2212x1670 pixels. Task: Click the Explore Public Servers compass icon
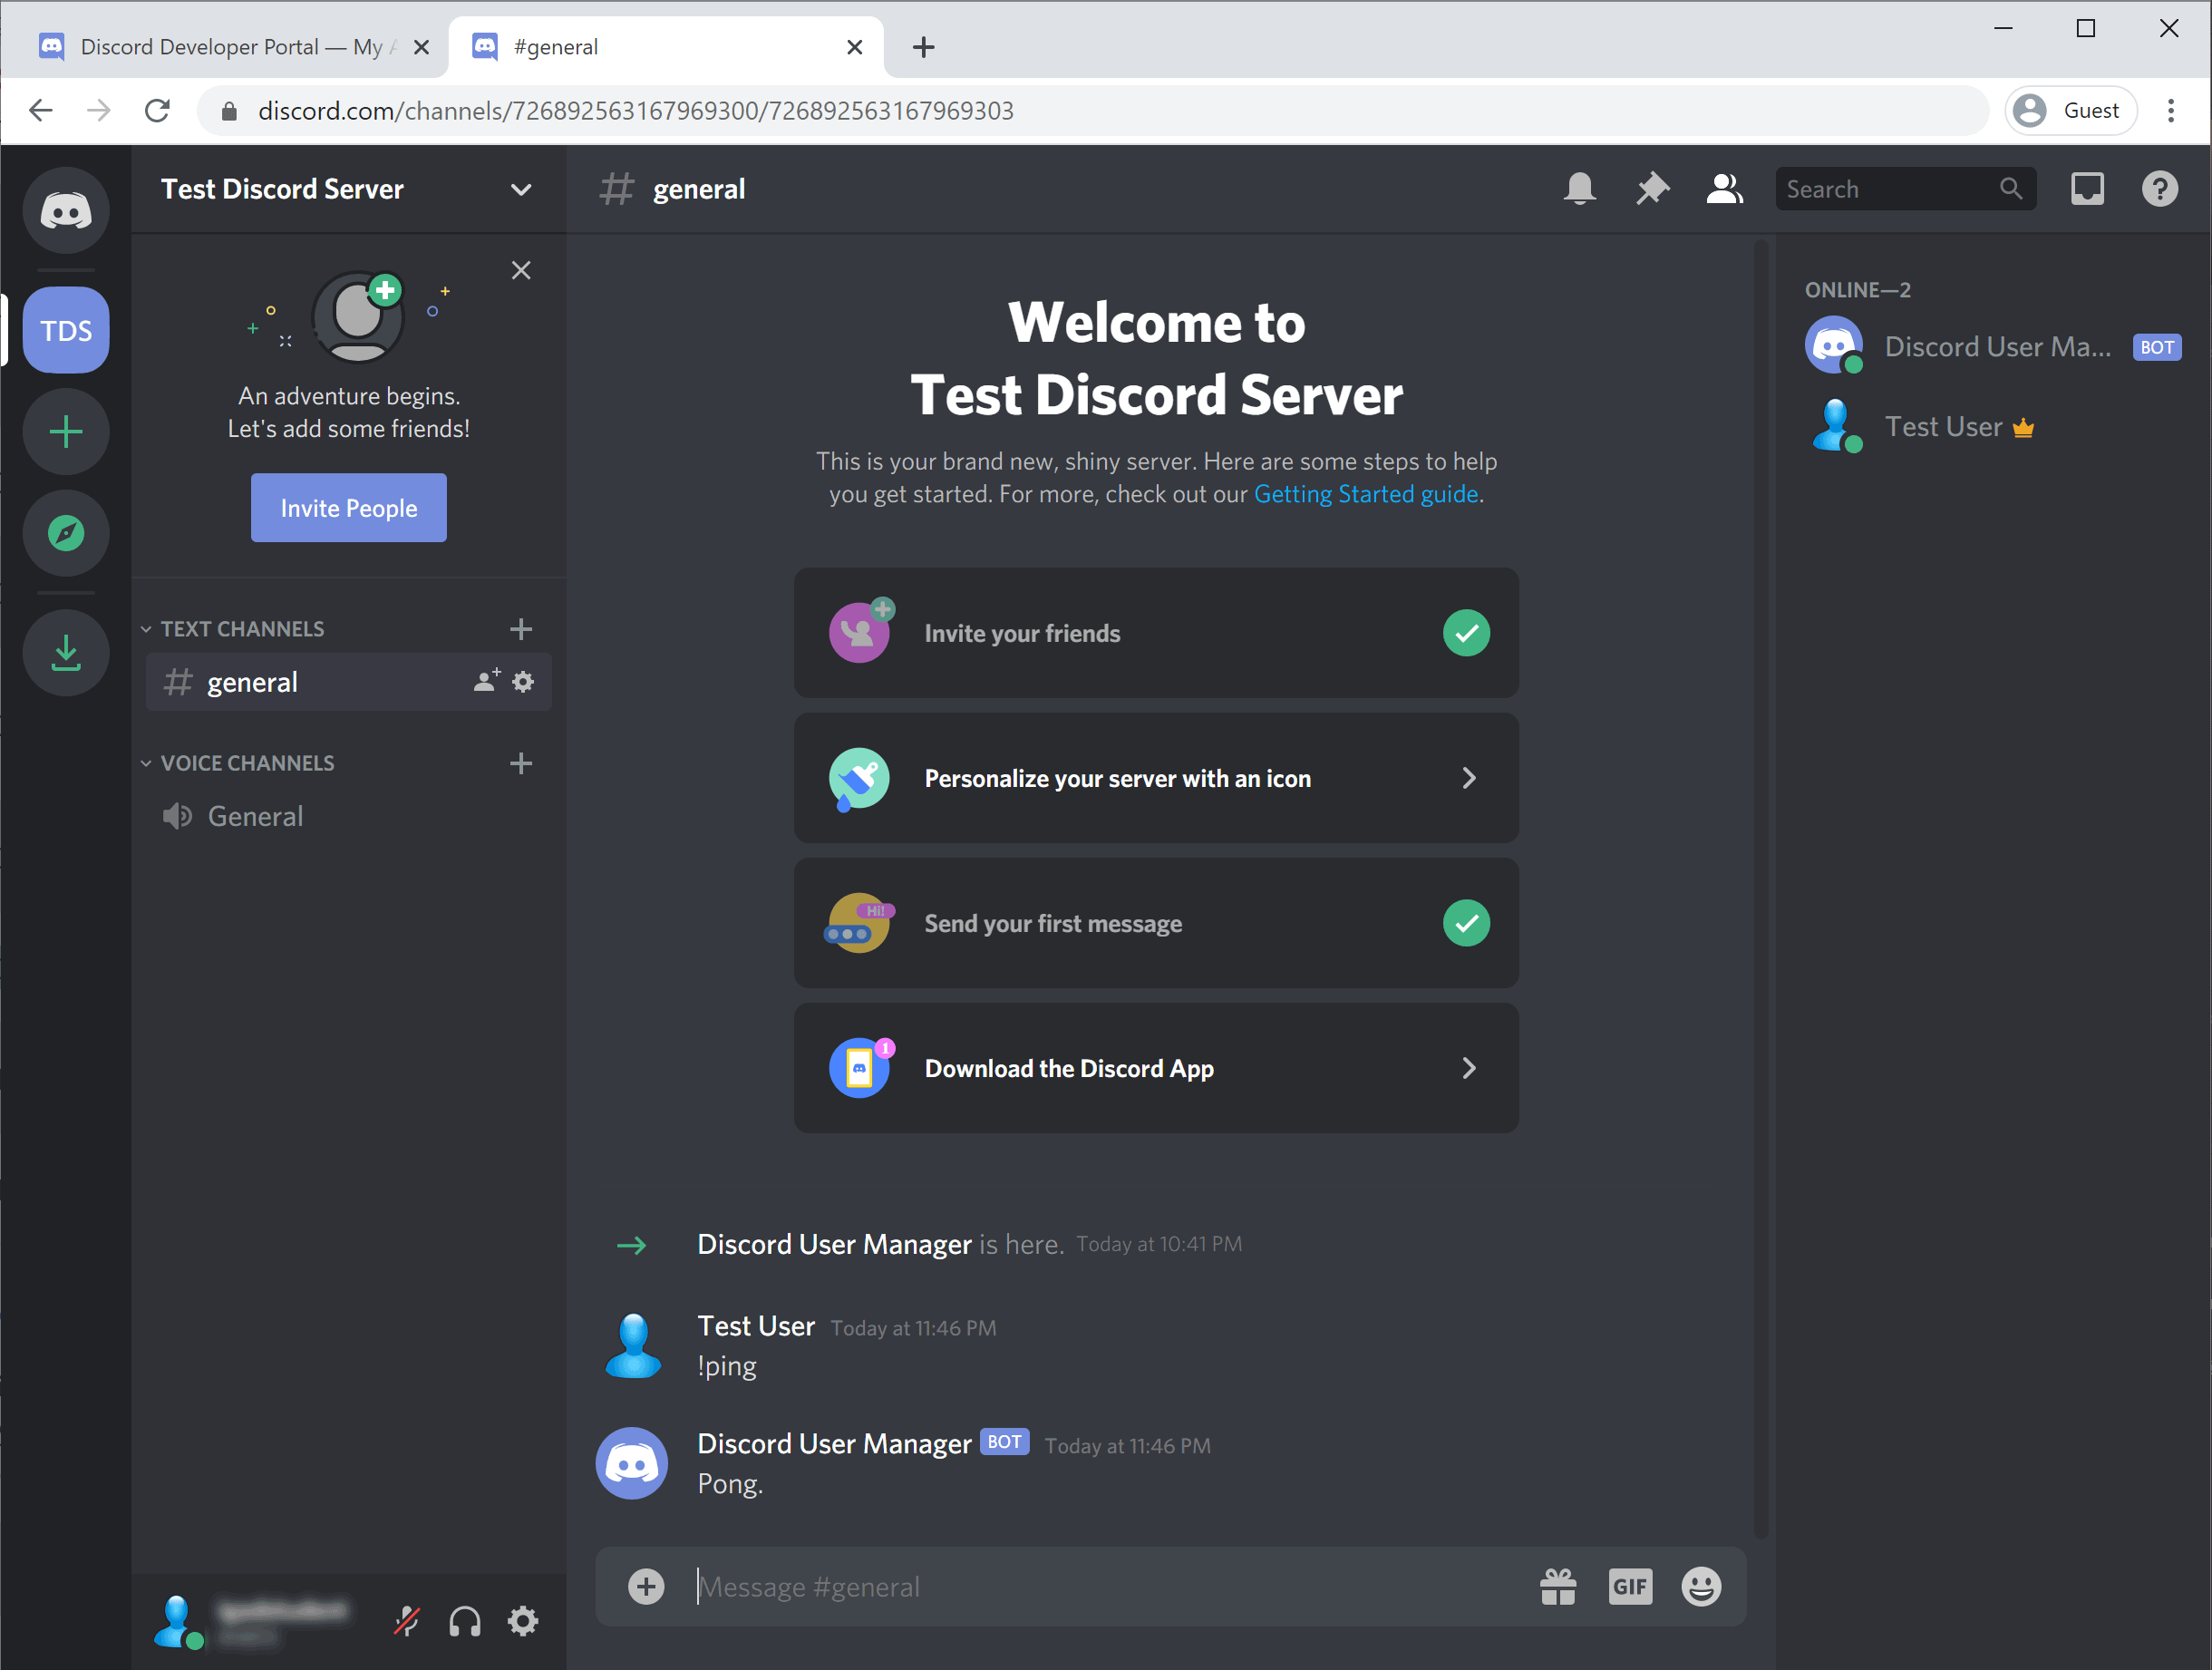tap(66, 533)
